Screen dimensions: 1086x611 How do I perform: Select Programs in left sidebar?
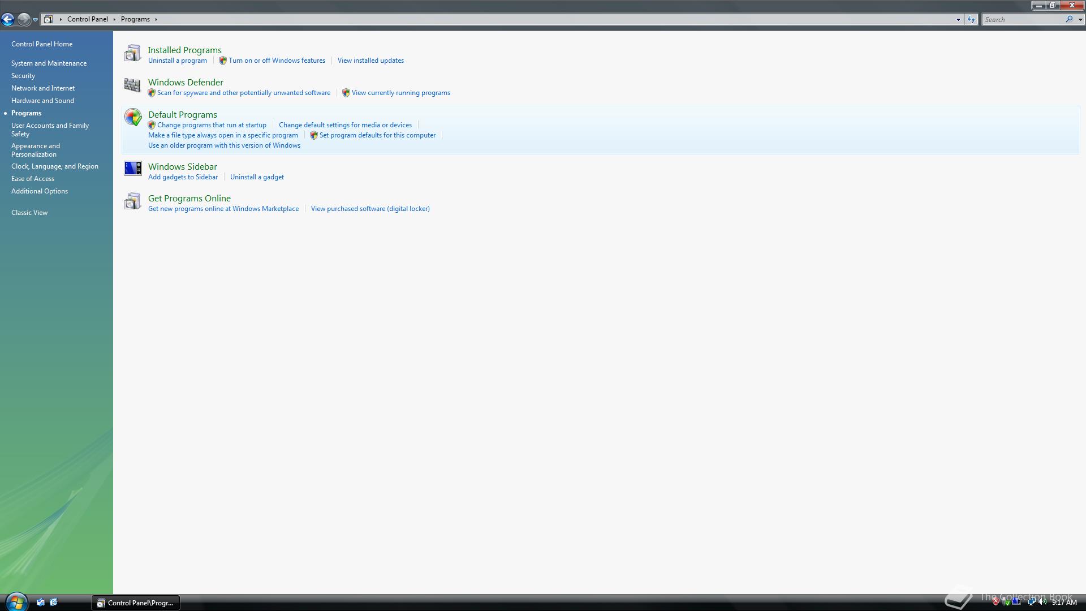tap(26, 113)
